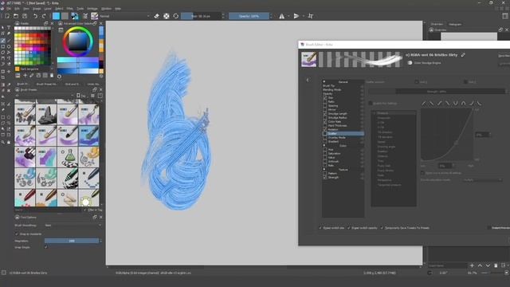Undo the last action via toolbar arrow
Viewport: 510px width, 287px height.
coord(35,16)
